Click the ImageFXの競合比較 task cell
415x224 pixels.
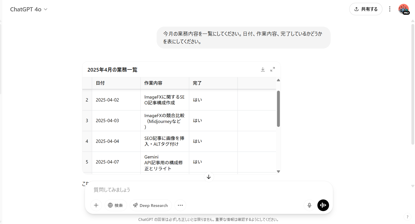(165, 121)
